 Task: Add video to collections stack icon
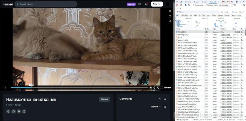[19, 111]
